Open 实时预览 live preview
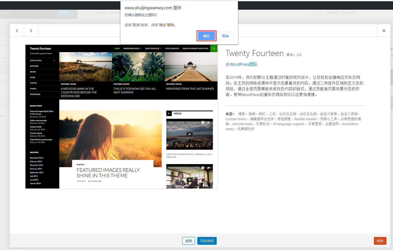Screen dimensions: 393x250 (x=207, y=241)
